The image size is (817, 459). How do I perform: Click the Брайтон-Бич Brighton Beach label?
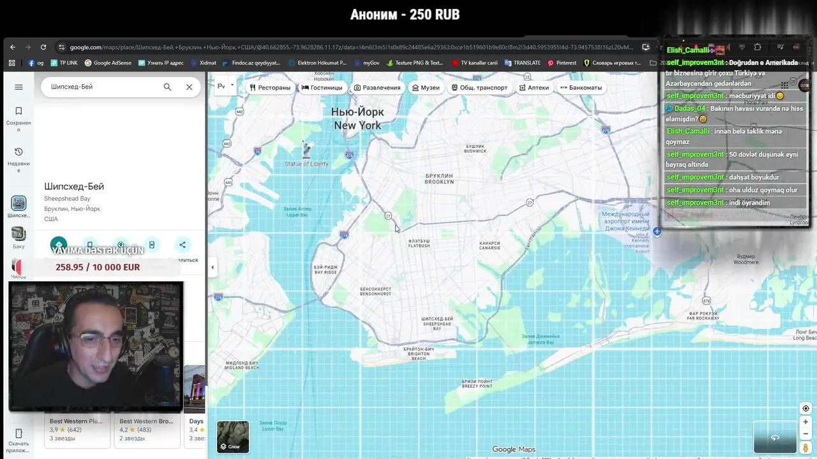(x=419, y=354)
